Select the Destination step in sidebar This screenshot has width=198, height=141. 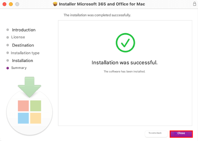coord(23,45)
